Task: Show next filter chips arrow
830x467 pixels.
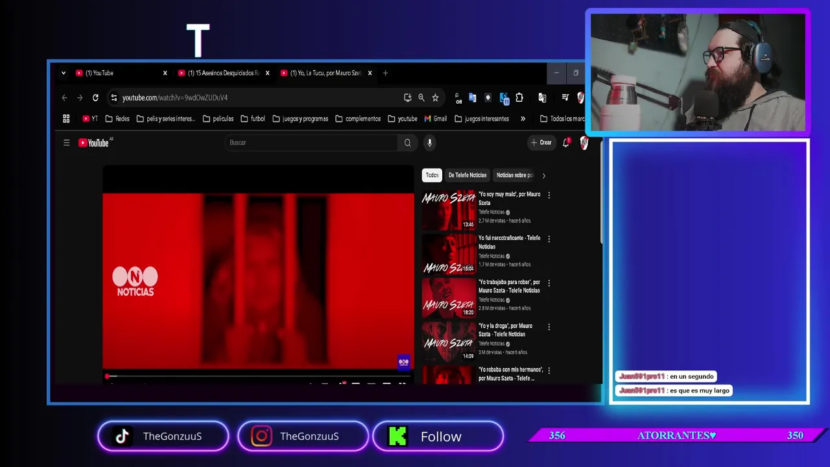Action: point(543,175)
